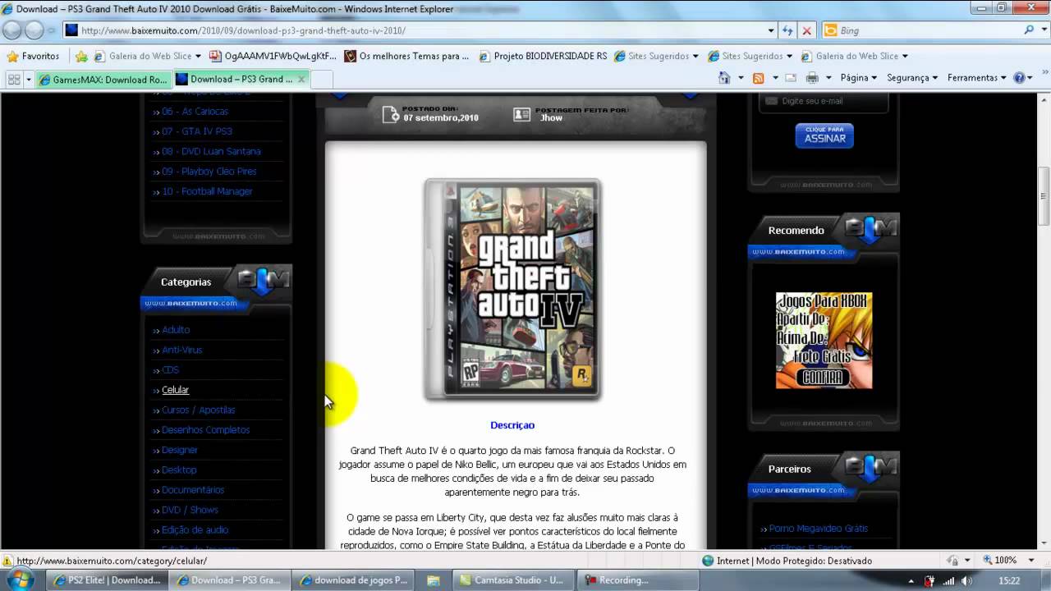Open Página menu
Image resolution: width=1051 pixels, height=591 pixels.
click(858, 78)
